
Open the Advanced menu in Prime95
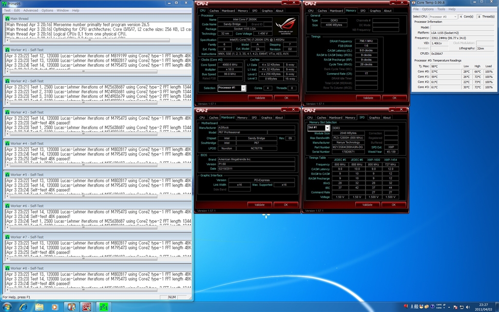(30, 10)
